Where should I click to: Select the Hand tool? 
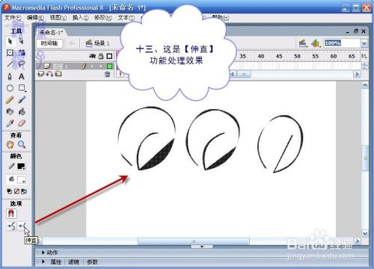click(10, 144)
